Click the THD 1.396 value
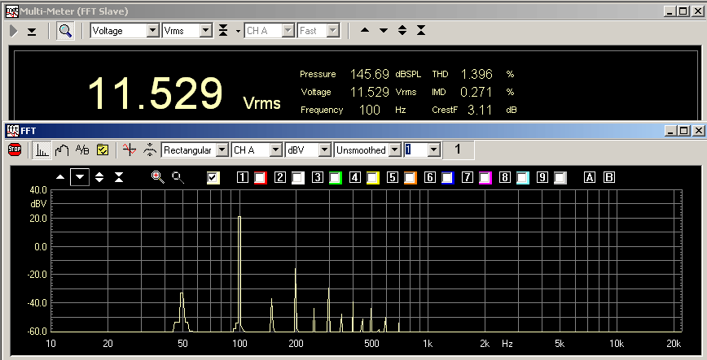Image resolution: width=707 pixels, height=360 pixels. 476,74
